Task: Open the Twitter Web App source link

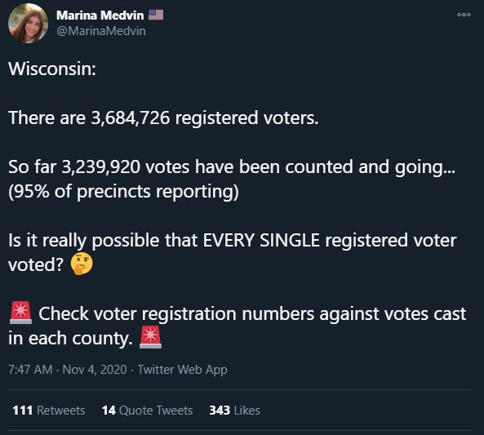Action: 183,370
